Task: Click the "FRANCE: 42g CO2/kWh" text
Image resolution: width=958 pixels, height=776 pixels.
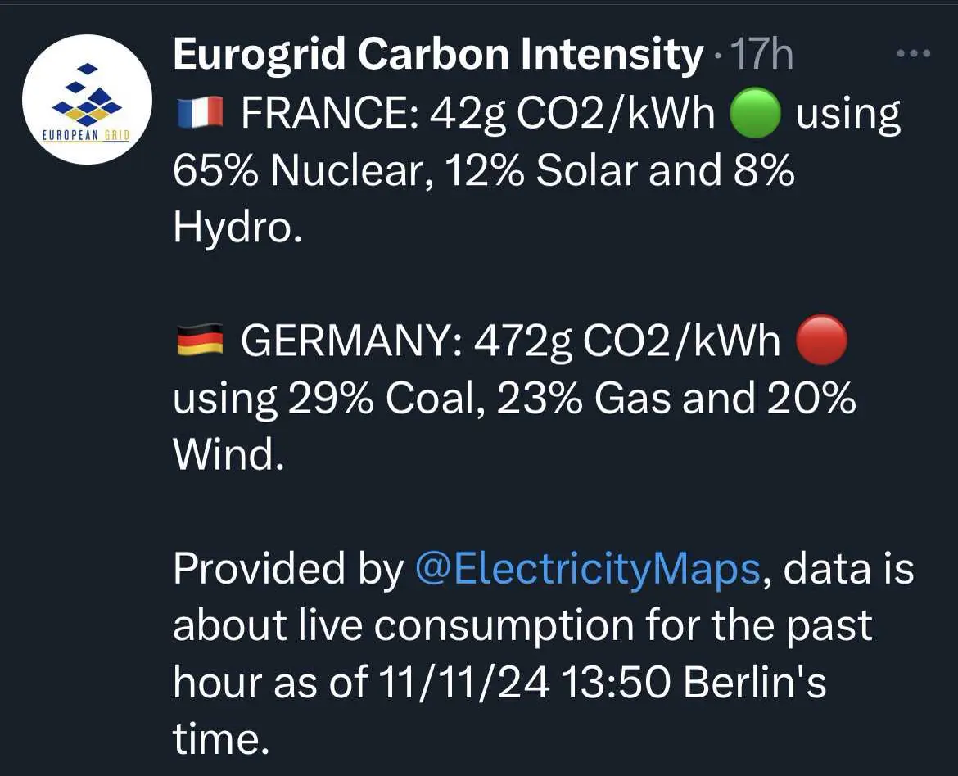Action: pyautogui.click(x=477, y=115)
